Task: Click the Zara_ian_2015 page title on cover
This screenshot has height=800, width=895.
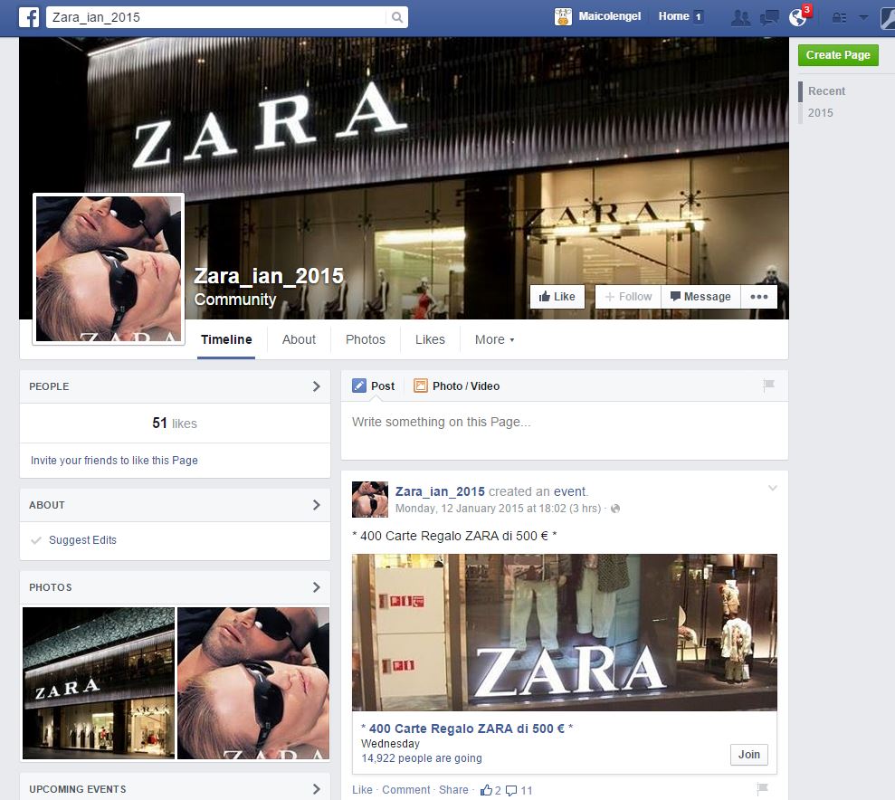Action: tap(268, 276)
